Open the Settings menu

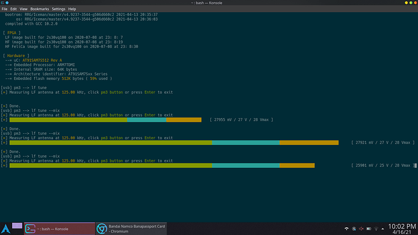58,9
